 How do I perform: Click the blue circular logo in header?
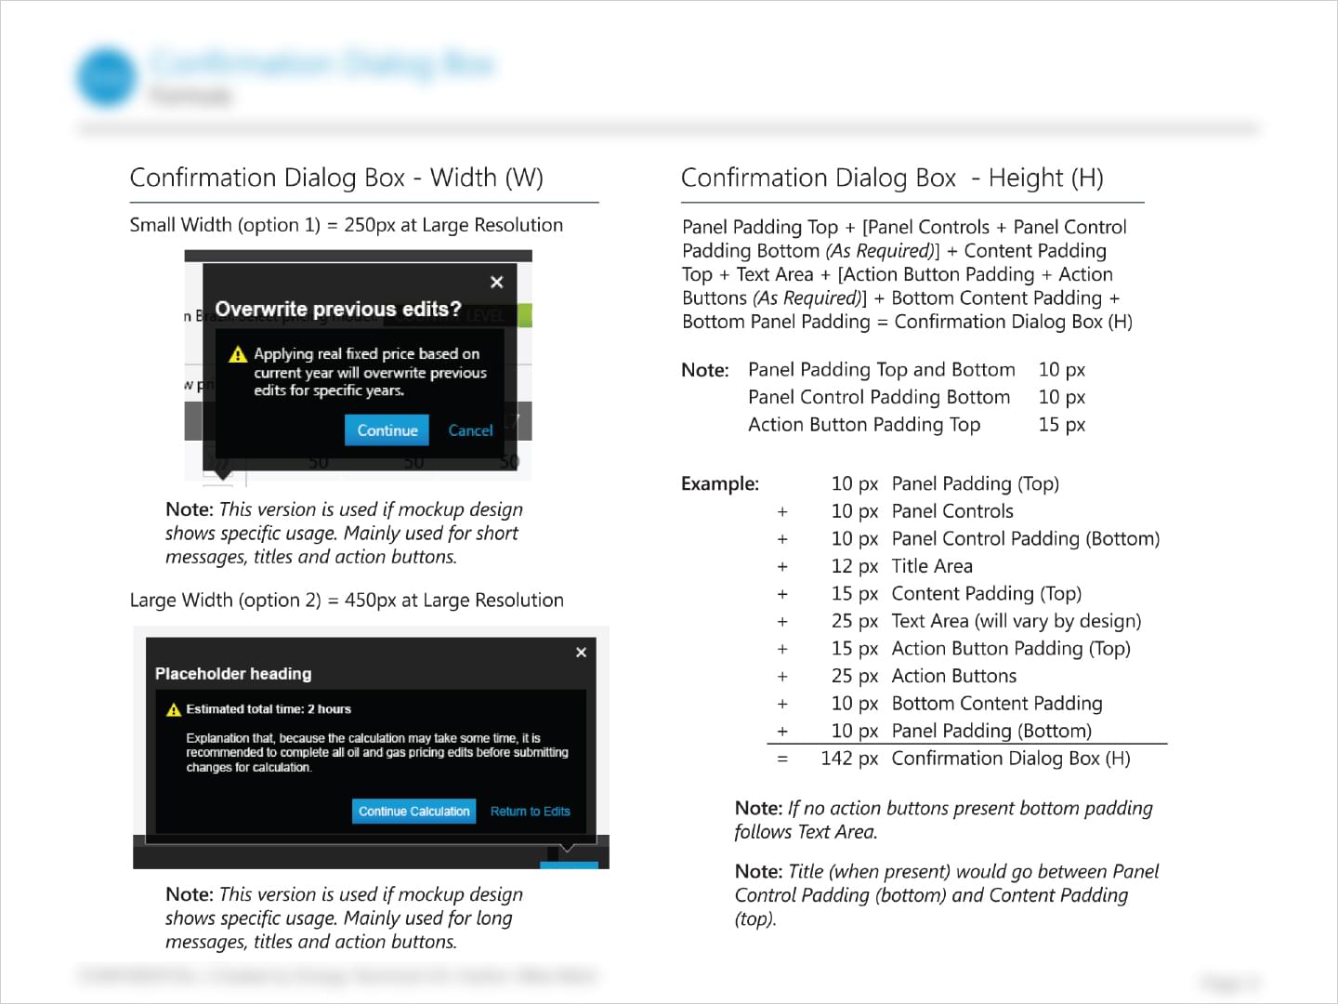(x=106, y=77)
